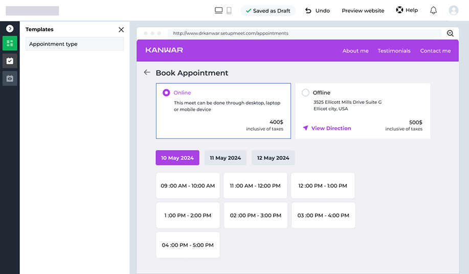
Task: Open the Help menu
Action: [407, 10]
